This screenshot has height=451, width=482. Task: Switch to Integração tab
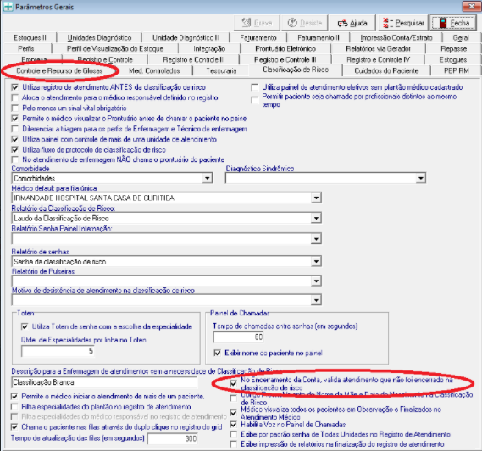[209, 48]
